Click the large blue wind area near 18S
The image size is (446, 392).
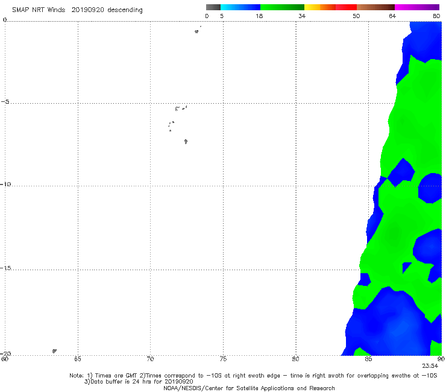(391, 323)
